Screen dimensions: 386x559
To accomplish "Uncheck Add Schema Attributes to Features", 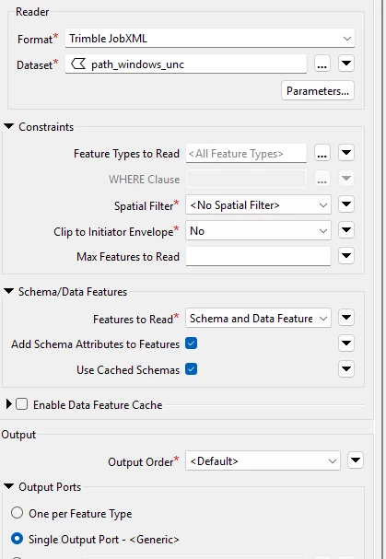I will click(192, 344).
